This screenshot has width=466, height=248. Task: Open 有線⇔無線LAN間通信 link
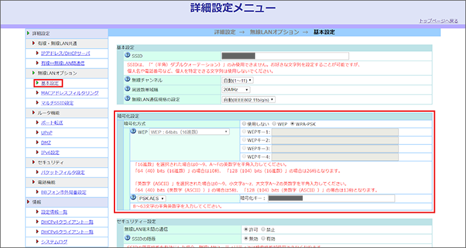pyautogui.click(x=63, y=63)
